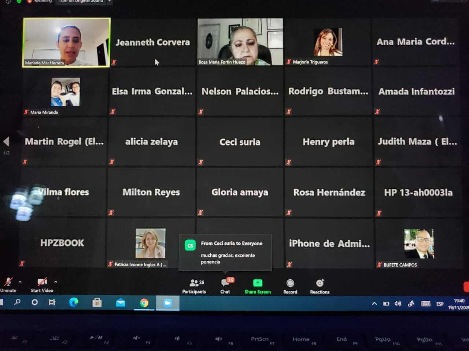Open the chat notification from Ceci suria
The height and width of the screenshot is (351, 469).
[225, 253]
